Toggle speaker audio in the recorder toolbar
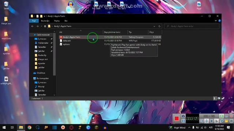 point(201,121)
